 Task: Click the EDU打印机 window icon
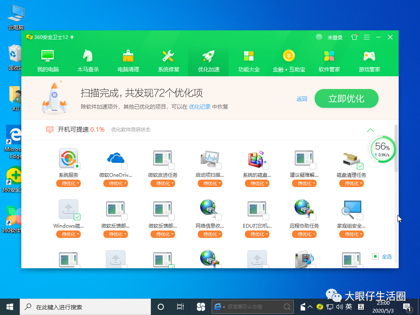pos(257,209)
